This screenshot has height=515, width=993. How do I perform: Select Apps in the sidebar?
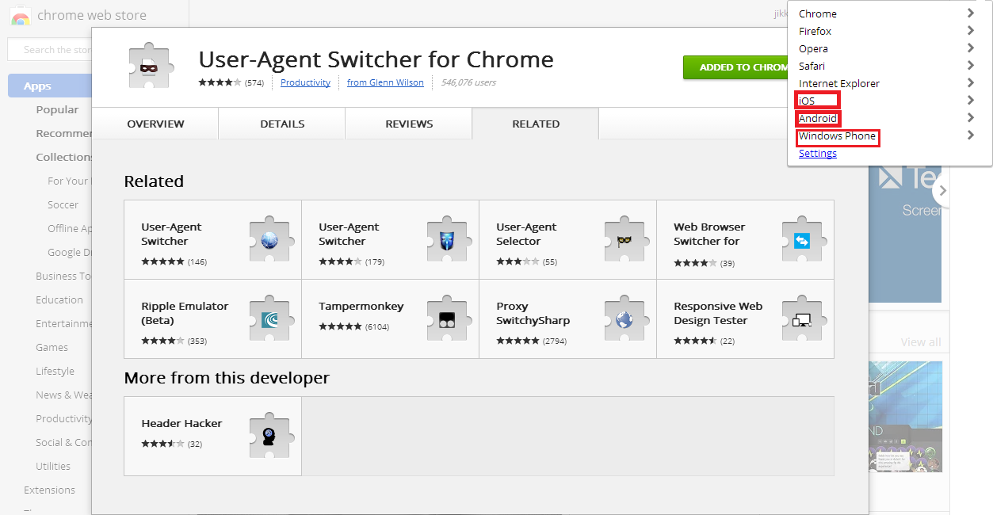tap(50, 86)
